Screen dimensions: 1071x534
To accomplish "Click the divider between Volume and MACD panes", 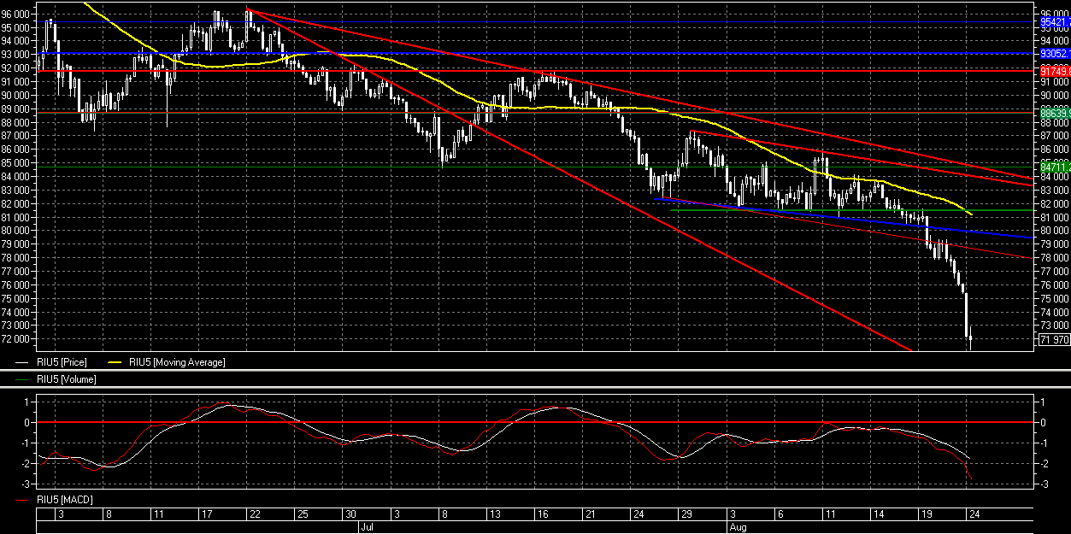I will pos(535,388).
